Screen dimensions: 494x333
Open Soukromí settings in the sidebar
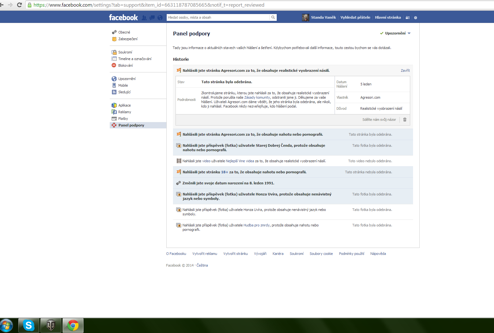point(125,52)
